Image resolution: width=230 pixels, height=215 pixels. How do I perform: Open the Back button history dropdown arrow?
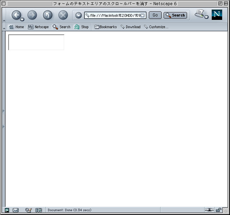(22, 19)
